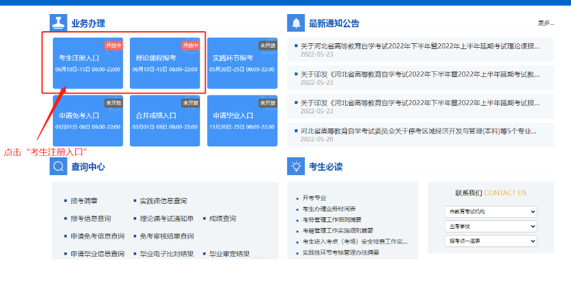The height and width of the screenshot is (298, 571).
Task: Open 毕业审定结果 link
Action: (229, 254)
